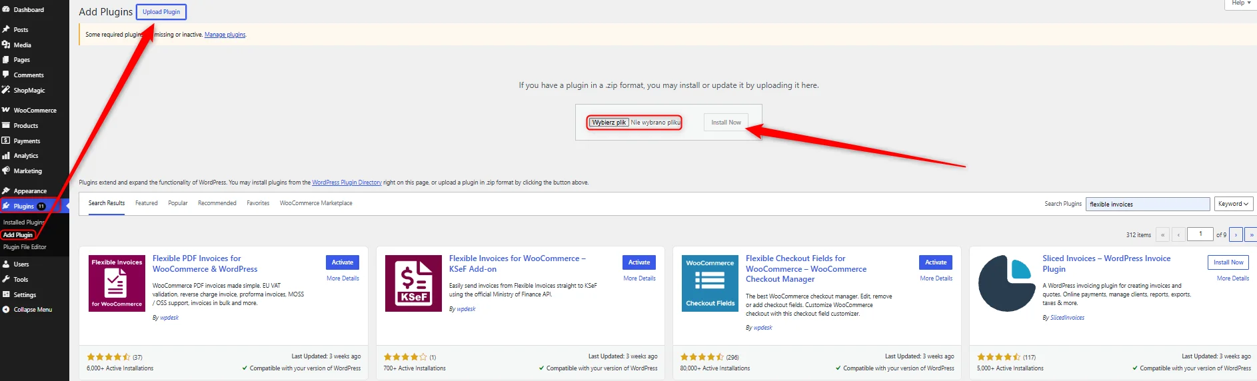Viewport: 1257px width, 381px height.
Task: Click the ShopMagic wand icon
Action: (x=6, y=90)
